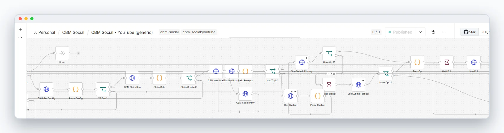Open the three-dot more options menu
This screenshot has height=133, width=504.
pyautogui.click(x=444, y=32)
